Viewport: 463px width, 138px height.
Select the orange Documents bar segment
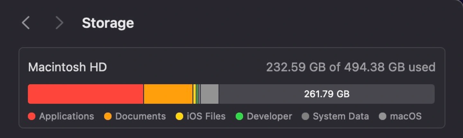click(168, 94)
